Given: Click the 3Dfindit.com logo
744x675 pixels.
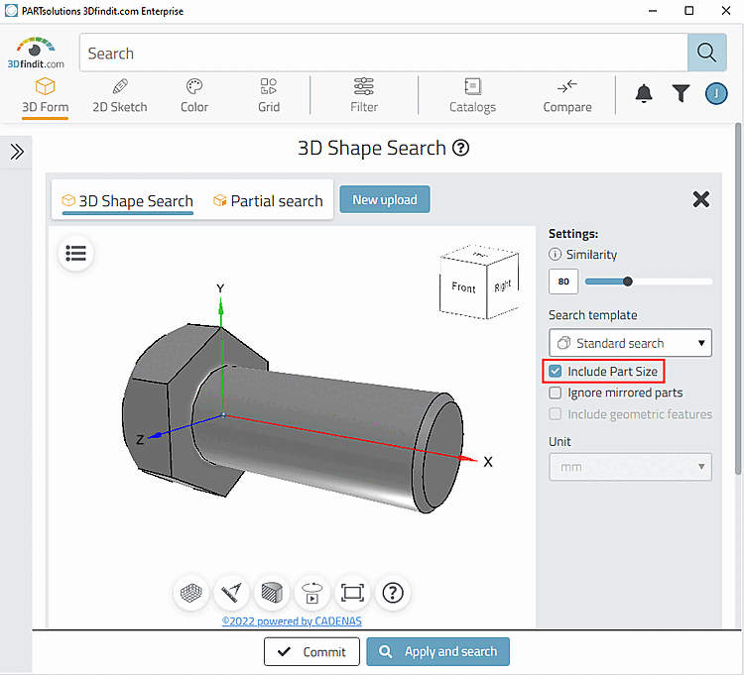Looking at the screenshot, I should coord(36,53).
